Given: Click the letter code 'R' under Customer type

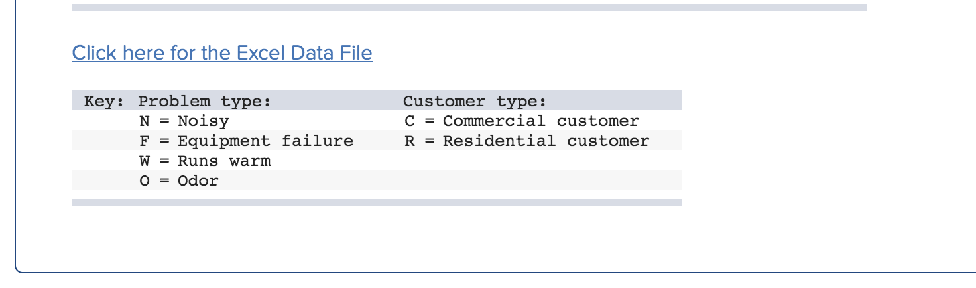Looking at the screenshot, I should point(410,141).
